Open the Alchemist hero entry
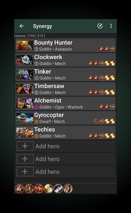The width and height of the screenshot is (131, 213). [x=66, y=104]
